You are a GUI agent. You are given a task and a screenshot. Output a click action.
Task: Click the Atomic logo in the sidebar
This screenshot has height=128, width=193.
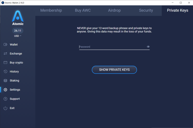click(x=18, y=18)
